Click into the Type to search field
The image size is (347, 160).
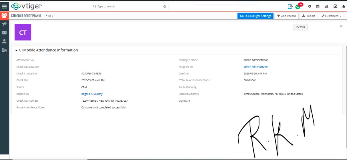click(129, 6)
